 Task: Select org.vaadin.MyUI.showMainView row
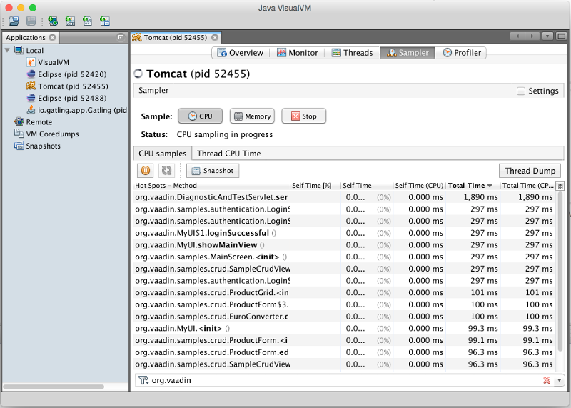pyautogui.click(x=344, y=245)
